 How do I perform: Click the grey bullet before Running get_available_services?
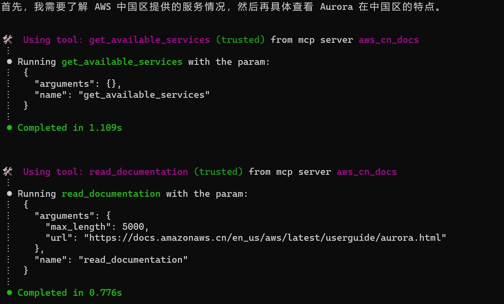9,62
